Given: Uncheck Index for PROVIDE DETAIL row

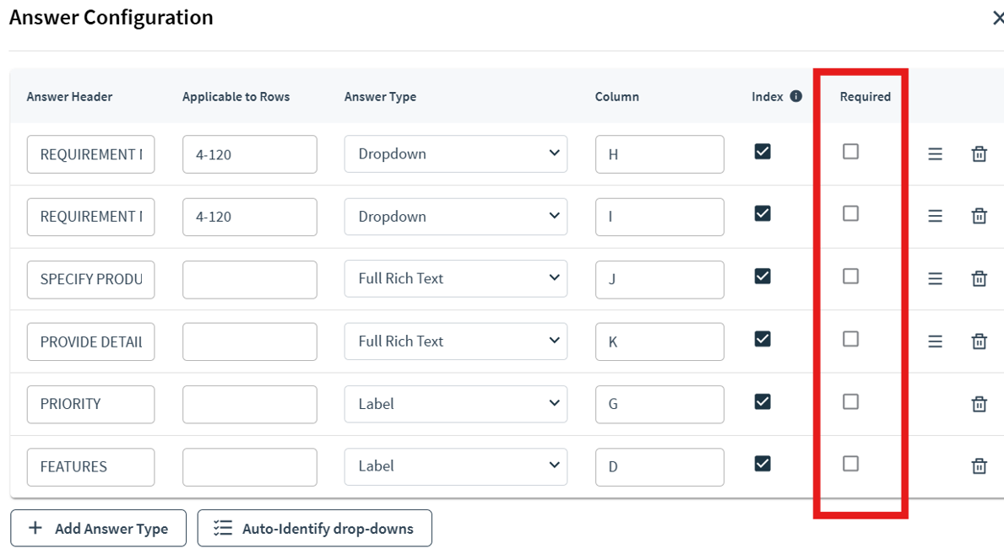Looking at the screenshot, I should click(x=762, y=339).
